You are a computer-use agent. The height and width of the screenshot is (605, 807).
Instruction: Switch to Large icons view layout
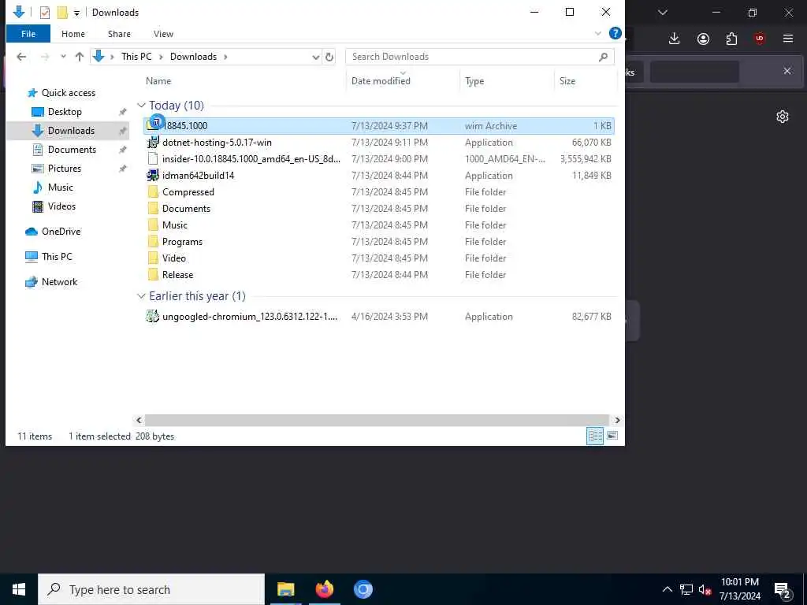click(612, 436)
